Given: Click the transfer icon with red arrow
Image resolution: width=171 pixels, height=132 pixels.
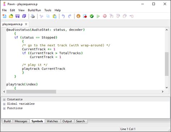Looking at the screenshot, I should (x=85, y=16).
